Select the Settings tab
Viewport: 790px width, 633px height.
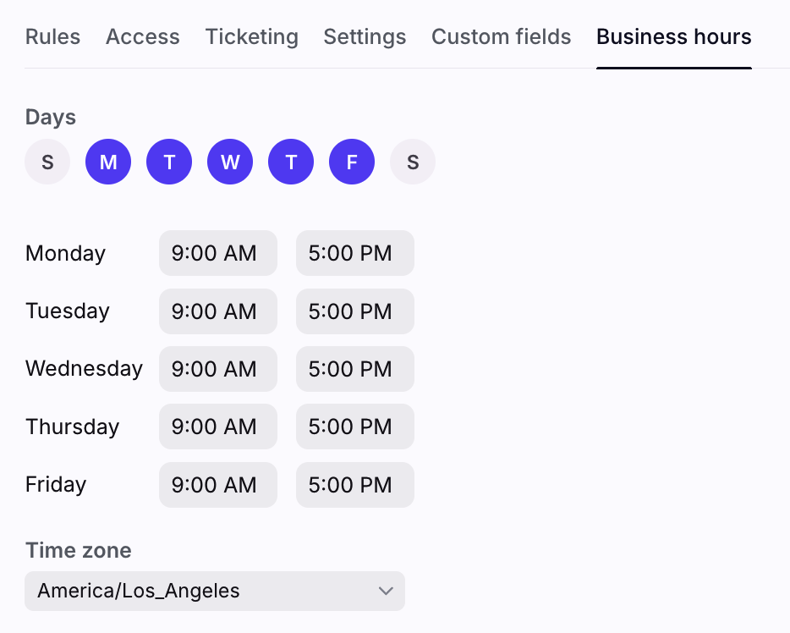pos(365,36)
